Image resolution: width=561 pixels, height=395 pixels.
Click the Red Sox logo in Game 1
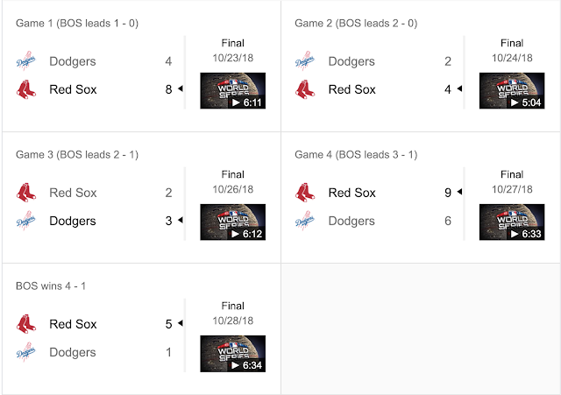point(26,89)
